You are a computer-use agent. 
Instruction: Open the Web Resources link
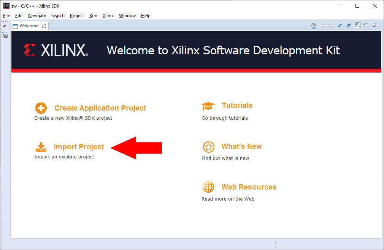coord(249,187)
